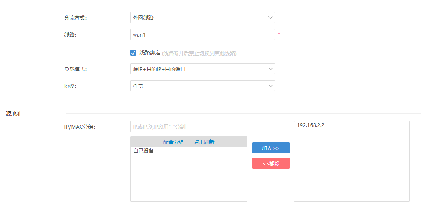Select the 192.168.2.2 entry
Screen dimensions: 421x209
point(311,125)
